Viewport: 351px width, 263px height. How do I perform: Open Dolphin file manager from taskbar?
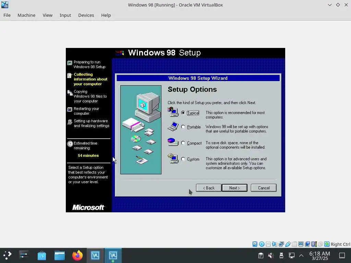coord(60,255)
